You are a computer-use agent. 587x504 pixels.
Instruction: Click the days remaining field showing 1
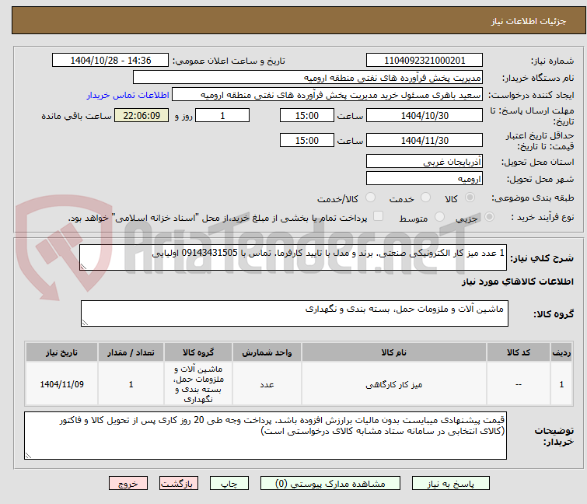222,115
